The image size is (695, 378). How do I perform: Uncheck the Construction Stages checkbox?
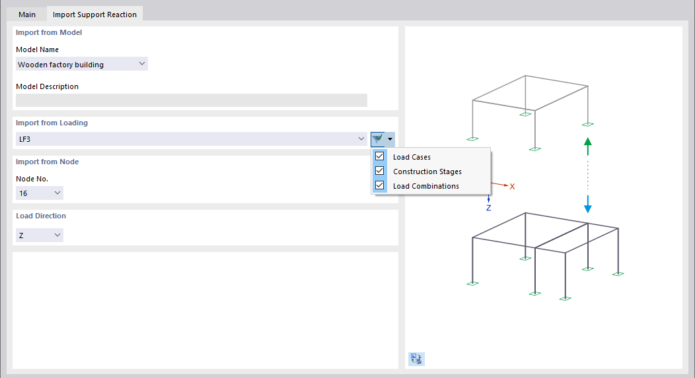coord(379,171)
